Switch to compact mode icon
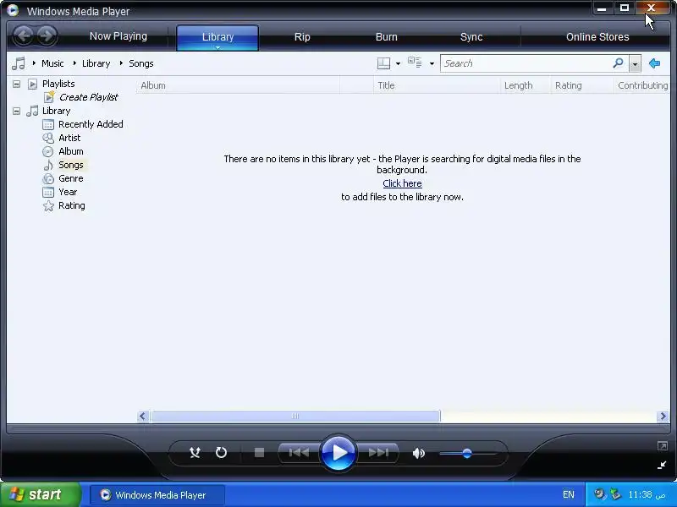The image size is (677, 507). [662, 465]
